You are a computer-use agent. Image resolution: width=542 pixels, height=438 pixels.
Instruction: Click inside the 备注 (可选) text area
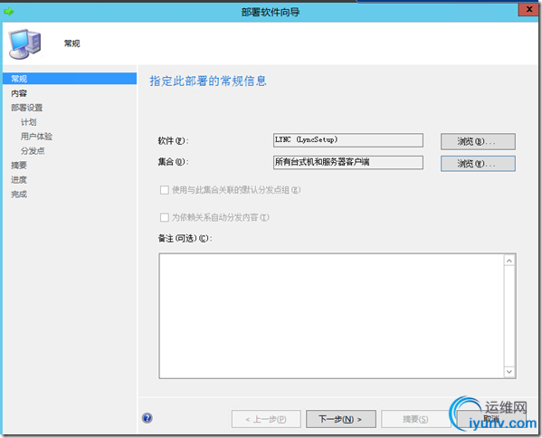pos(331,316)
